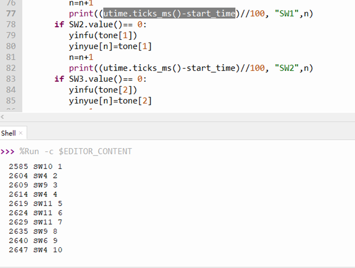
Task: Click the yinfu(tone[1]) call
Action: [x=103, y=35]
